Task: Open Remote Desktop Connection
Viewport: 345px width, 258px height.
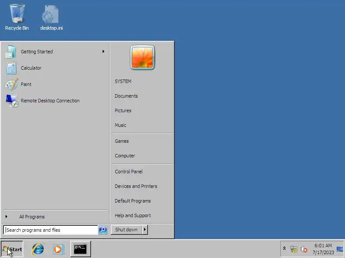Action: click(55, 101)
